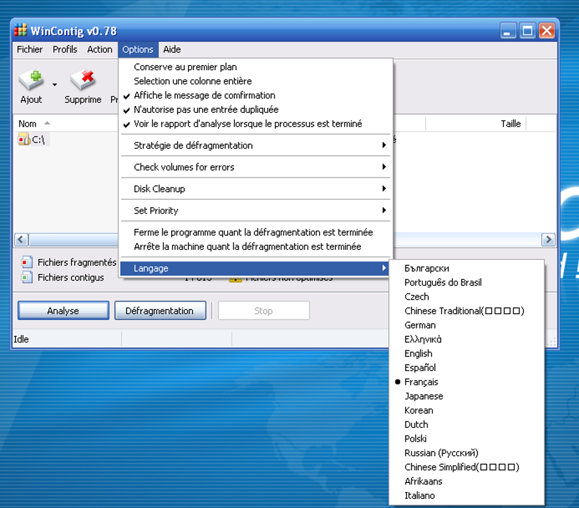Image resolution: width=579 pixels, height=508 pixels.
Task: Click the Fichiers contigus legend icon
Action: tap(27, 277)
